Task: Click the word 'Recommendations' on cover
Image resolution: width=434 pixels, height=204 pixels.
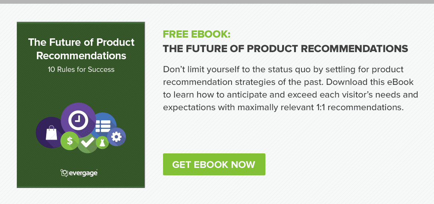Action: (81, 55)
